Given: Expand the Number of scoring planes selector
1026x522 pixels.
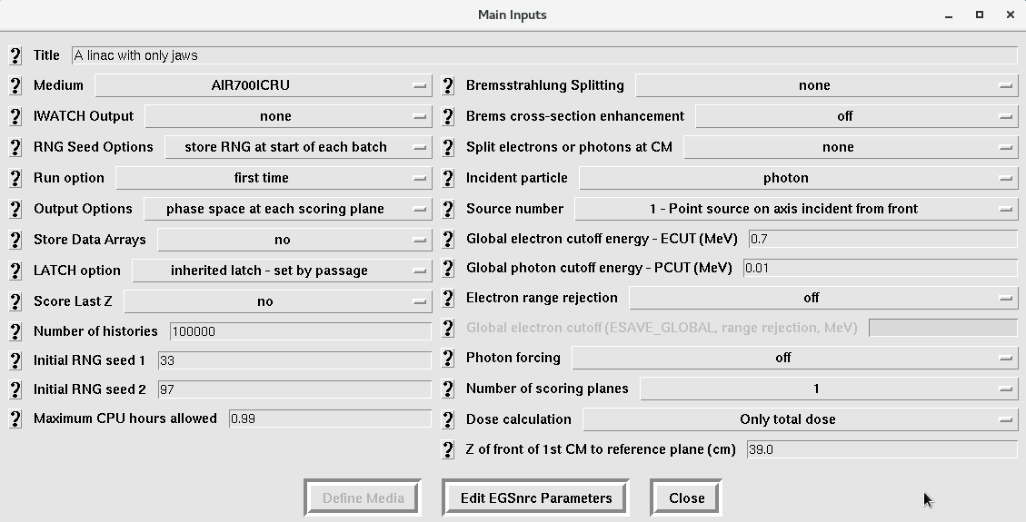Looking at the screenshot, I should click(x=829, y=389).
